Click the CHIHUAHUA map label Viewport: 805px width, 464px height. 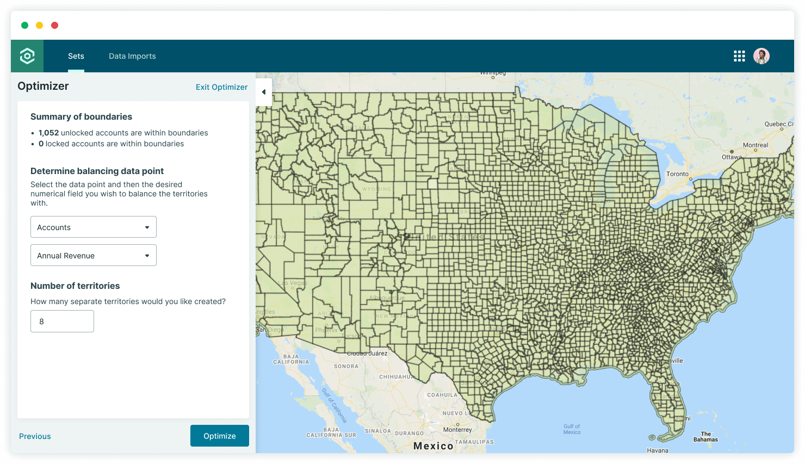[x=397, y=377]
